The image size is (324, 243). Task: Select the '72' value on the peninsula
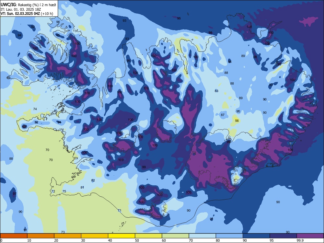tap(53, 191)
